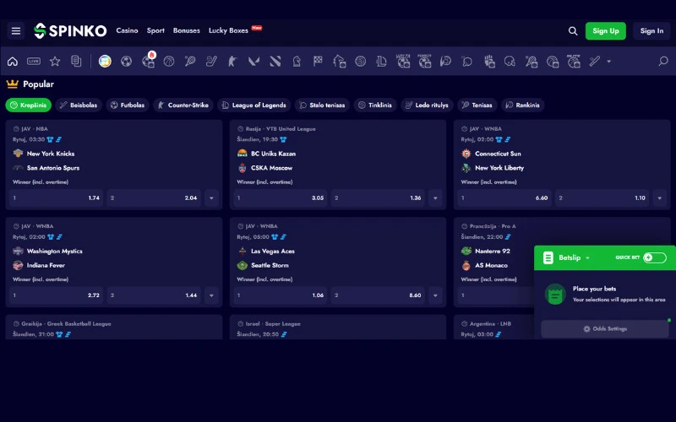Bet on Seattle Storm at 8.60

click(378, 295)
